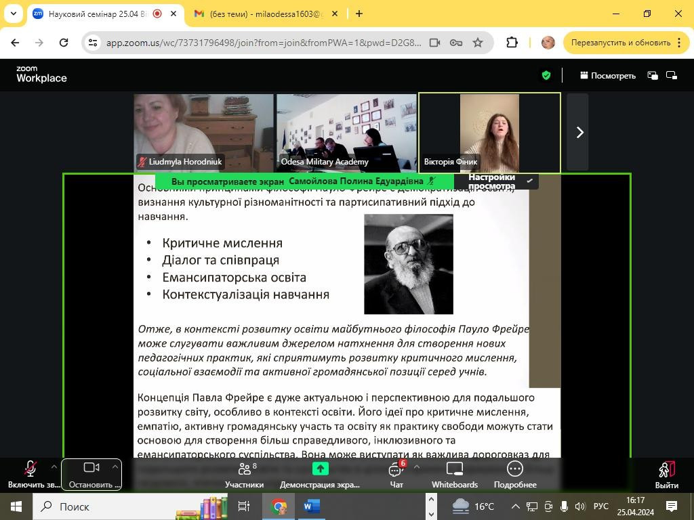Click the green encryption shield icon
Image resolution: width=694 pixels, height=520 pixels.
tap(546, 75)
